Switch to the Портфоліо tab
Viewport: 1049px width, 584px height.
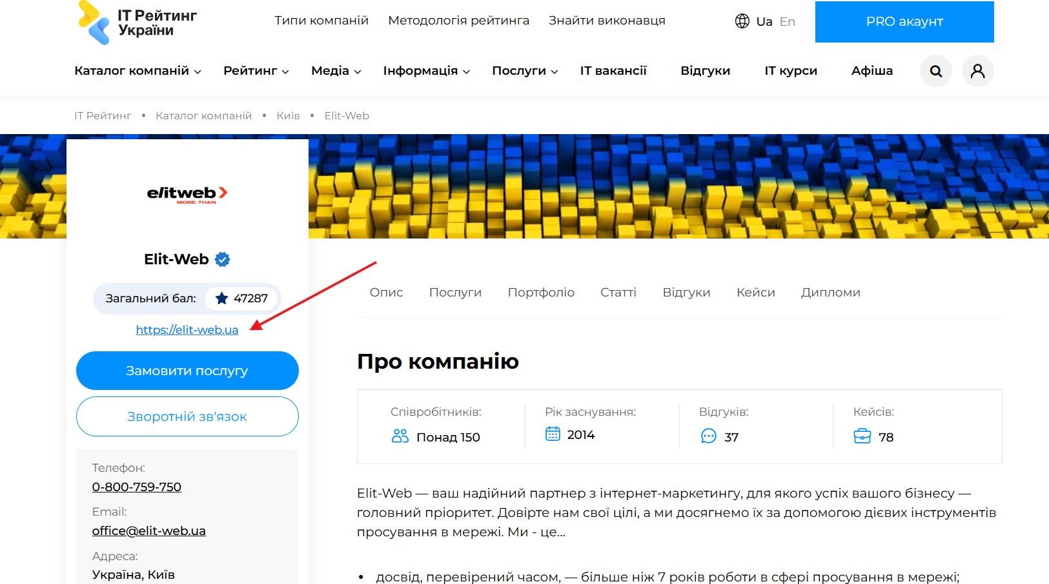pyautogui.click(x=540, y=292)
